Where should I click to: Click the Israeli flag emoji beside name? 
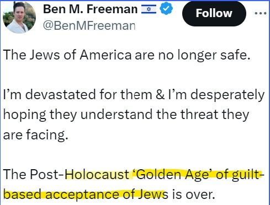[149, 9]
